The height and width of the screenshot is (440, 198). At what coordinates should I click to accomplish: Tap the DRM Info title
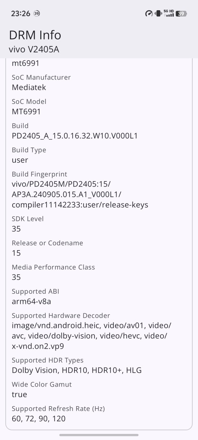(x=35, y=35)
